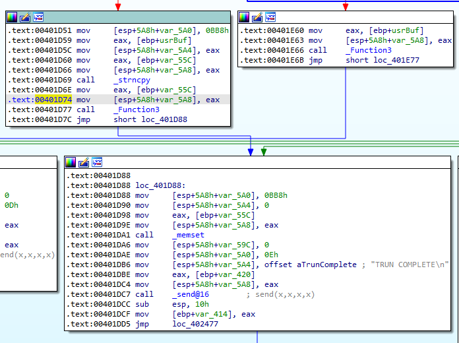Viewport: 459px width, 343px height.
Task: Click title bar of block 00401E60
Action: point(346,18)
